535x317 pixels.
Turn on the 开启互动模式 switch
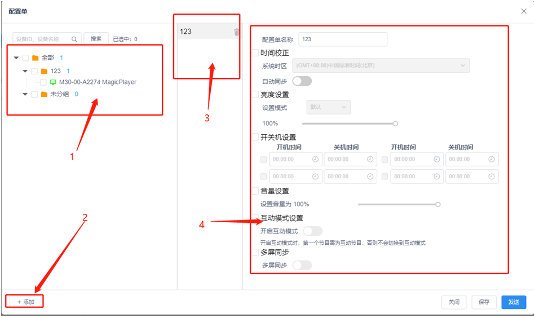point(312,231)
